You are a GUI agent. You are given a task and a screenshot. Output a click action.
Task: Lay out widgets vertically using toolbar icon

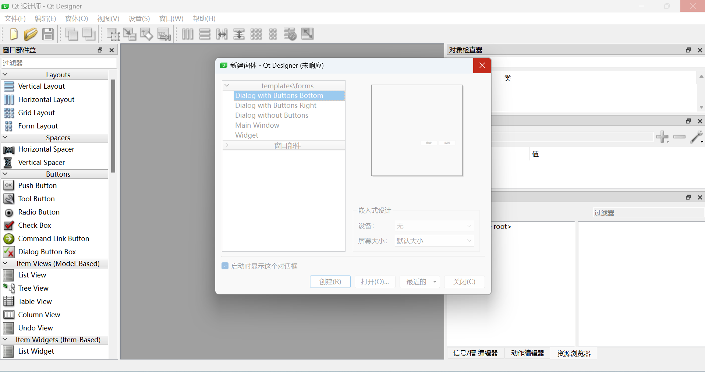205,34
